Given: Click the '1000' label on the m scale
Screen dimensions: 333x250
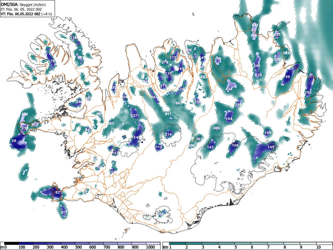Looking at the screenshot, I should click(x=151, y=247).
